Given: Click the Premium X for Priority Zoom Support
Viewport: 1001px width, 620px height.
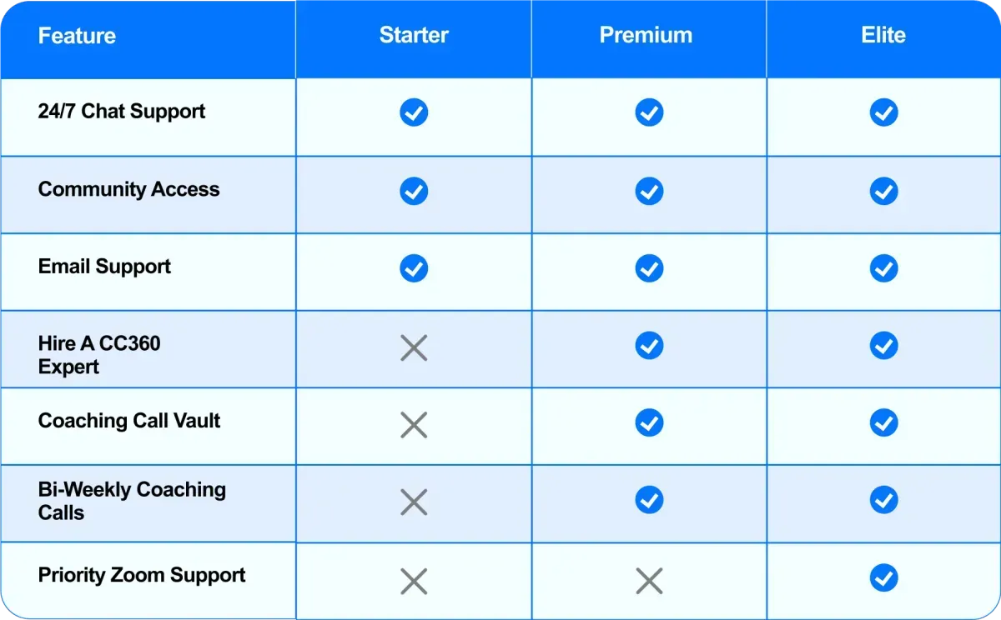Looking at the screenshot, I should (649, 581).
